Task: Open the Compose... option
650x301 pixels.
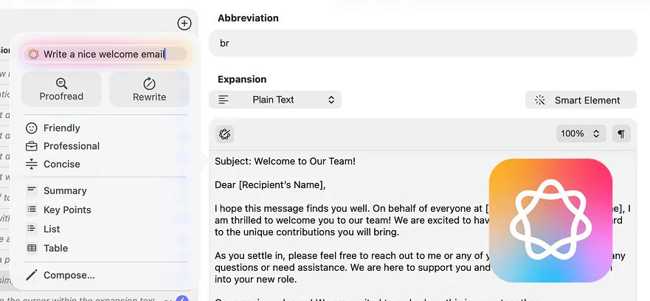Action: [x=69, y=275]
